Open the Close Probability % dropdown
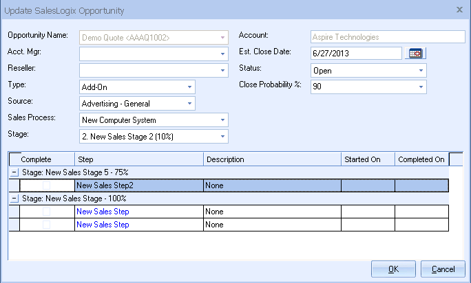Screen dimensions: 471x283 click(421, 87)
